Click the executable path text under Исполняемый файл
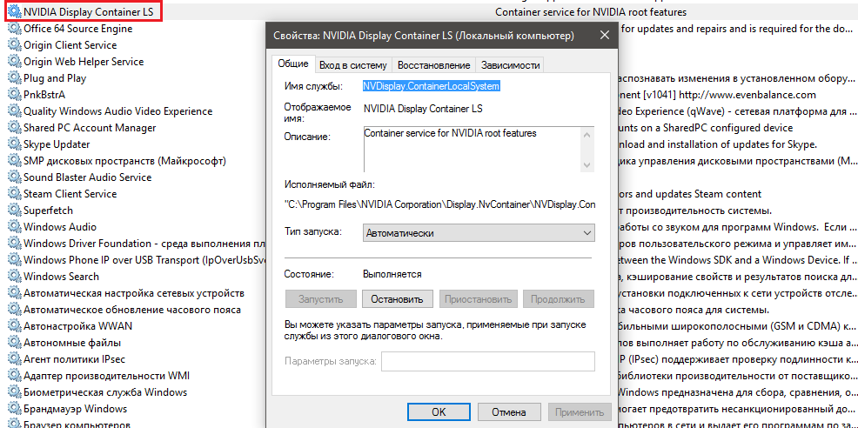Viewport: 858px width, 428px height. 440,204
